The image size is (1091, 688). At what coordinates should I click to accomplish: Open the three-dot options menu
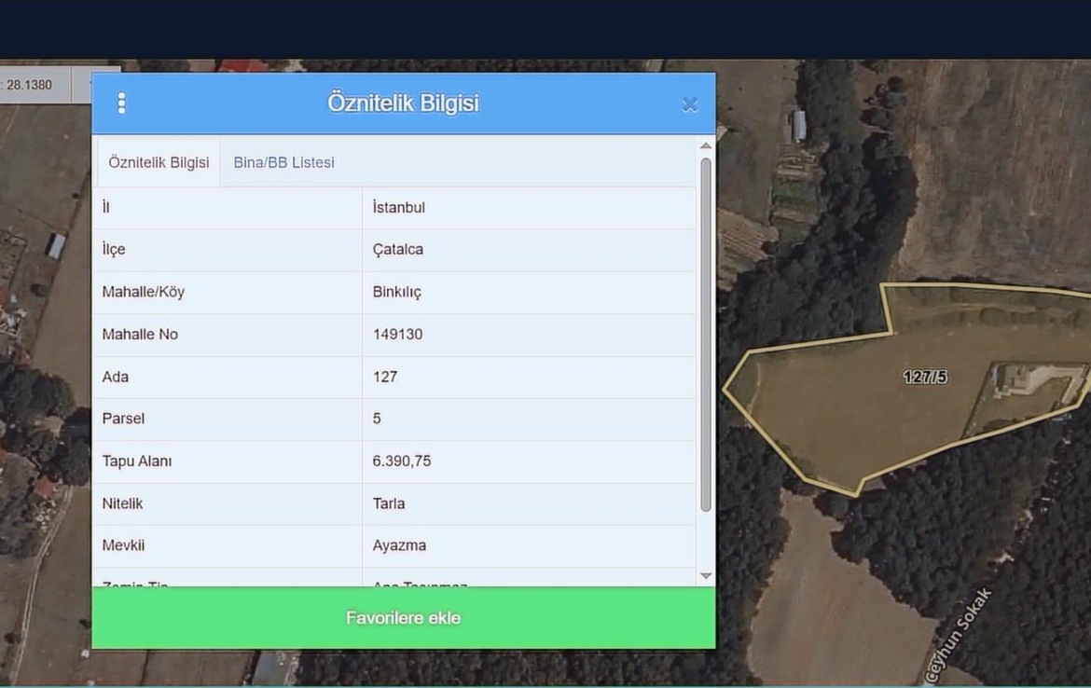(121, 103)
